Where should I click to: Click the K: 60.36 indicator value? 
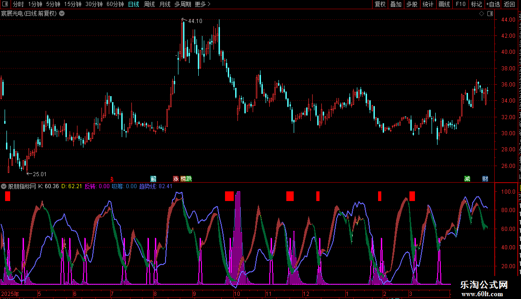point(48,186)
